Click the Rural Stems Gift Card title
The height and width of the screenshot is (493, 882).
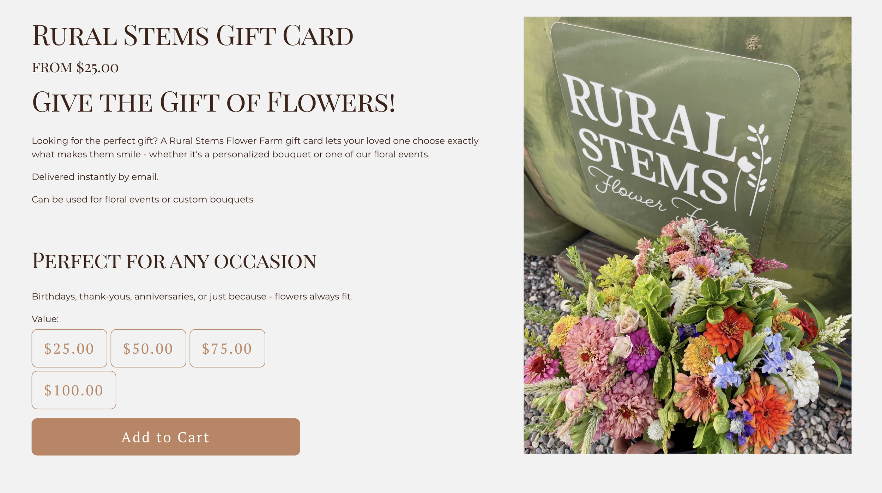(x=193, y=36)
